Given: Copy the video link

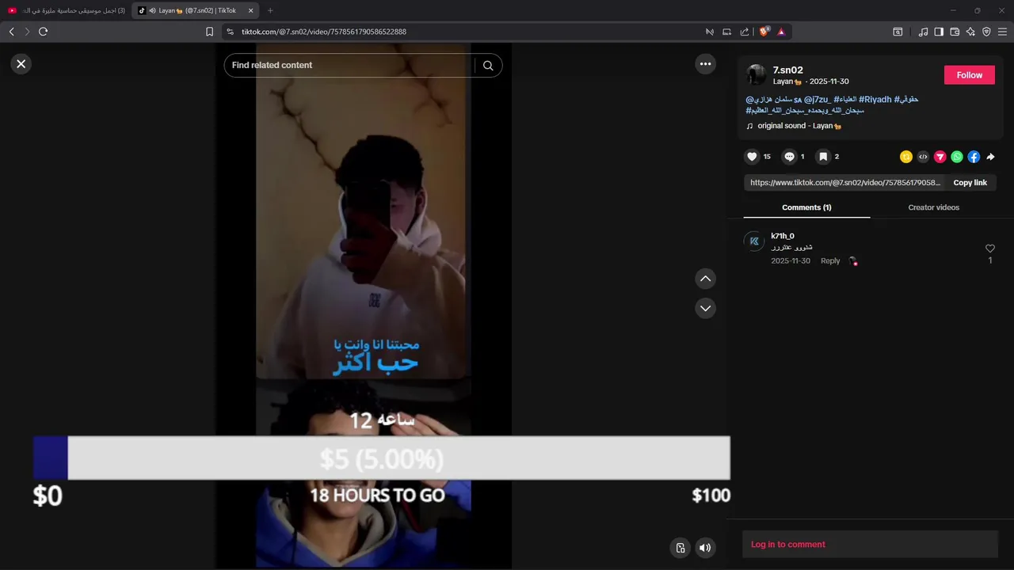Looking at the screenshot, I should click(970, 183).
